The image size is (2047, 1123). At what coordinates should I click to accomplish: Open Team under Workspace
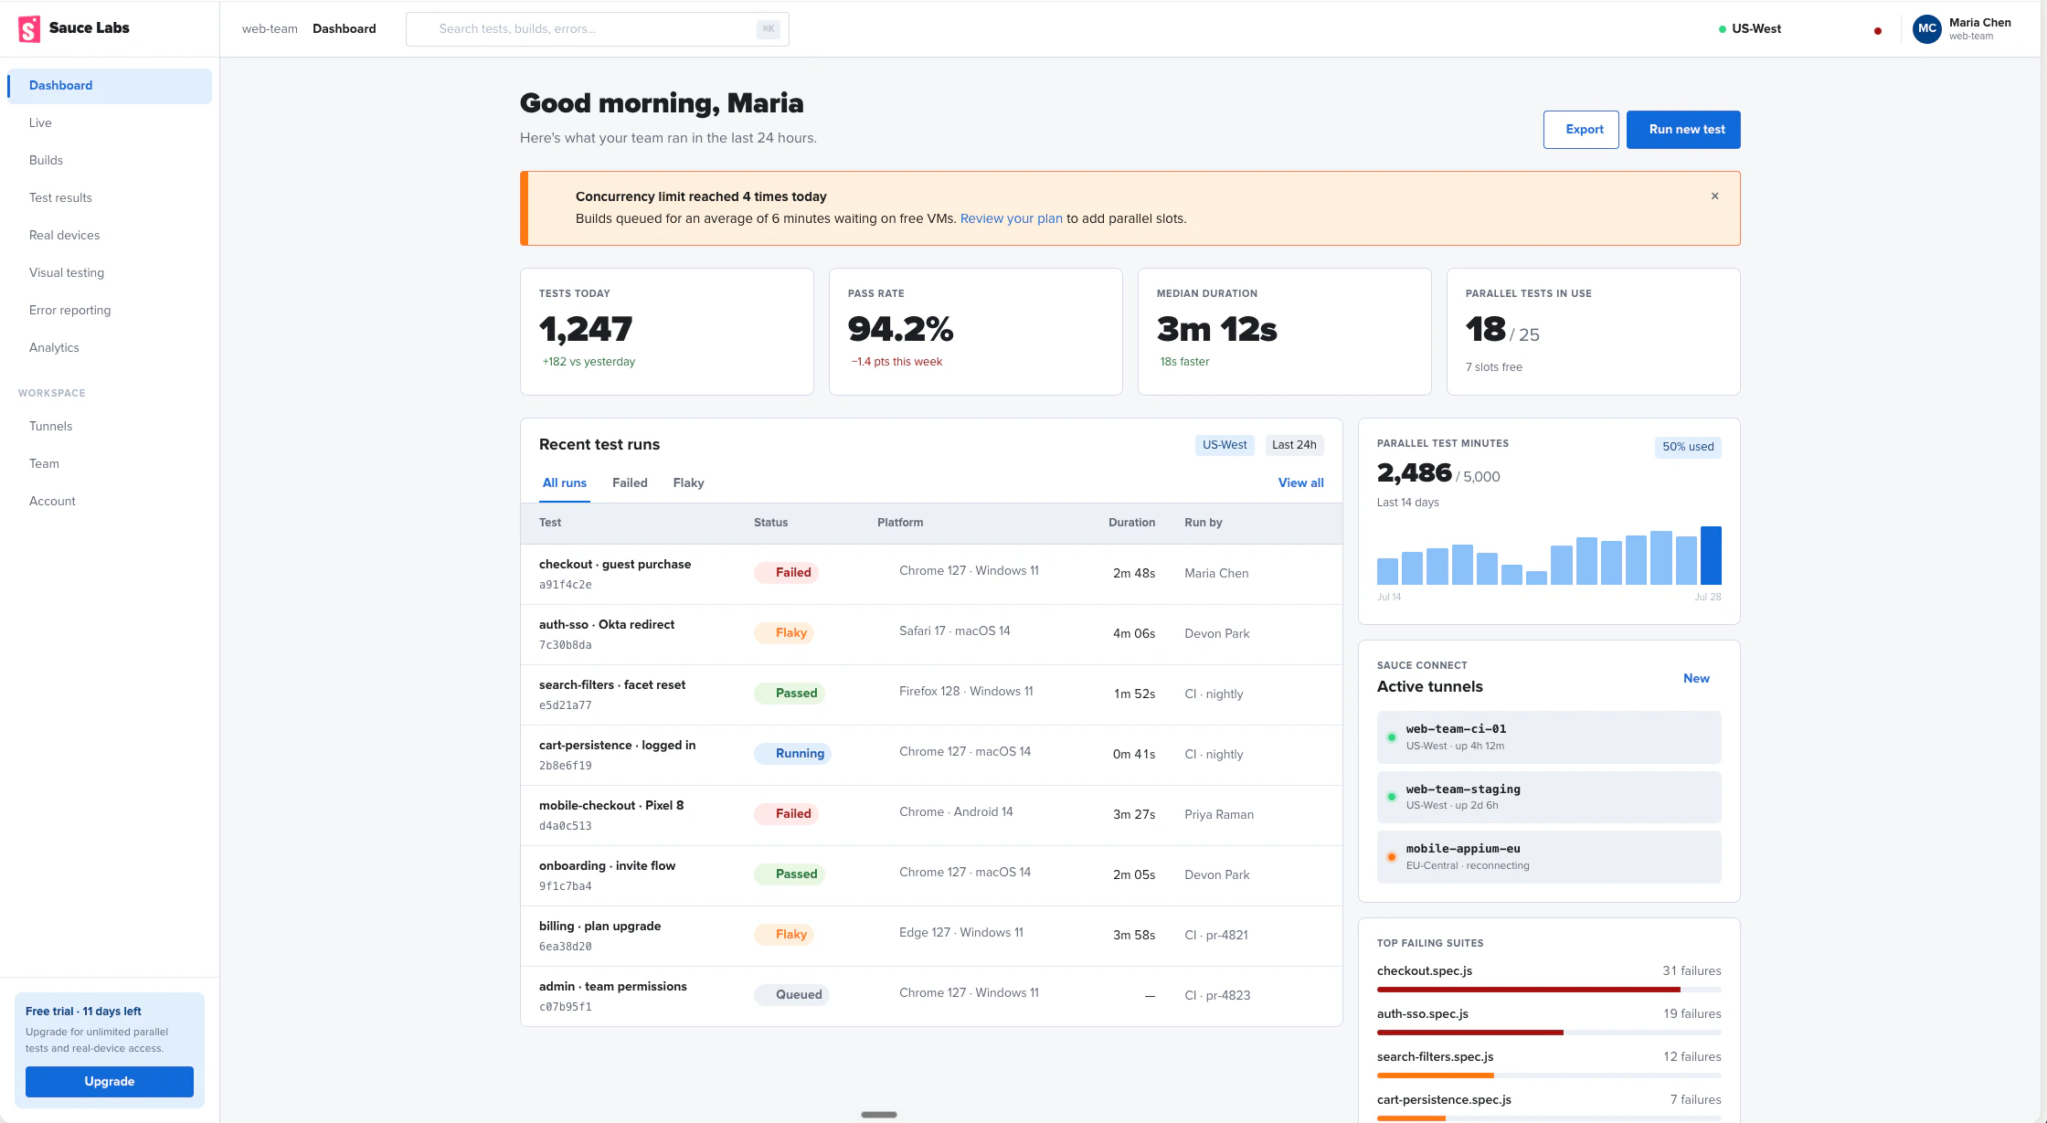pos(110,464)
